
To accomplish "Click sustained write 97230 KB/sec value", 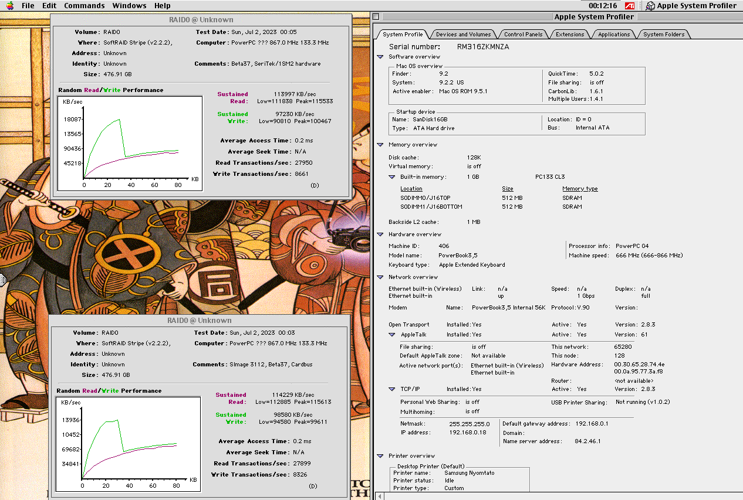I will 296,114.
